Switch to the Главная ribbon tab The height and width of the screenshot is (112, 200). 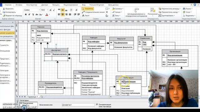(8, 5)
